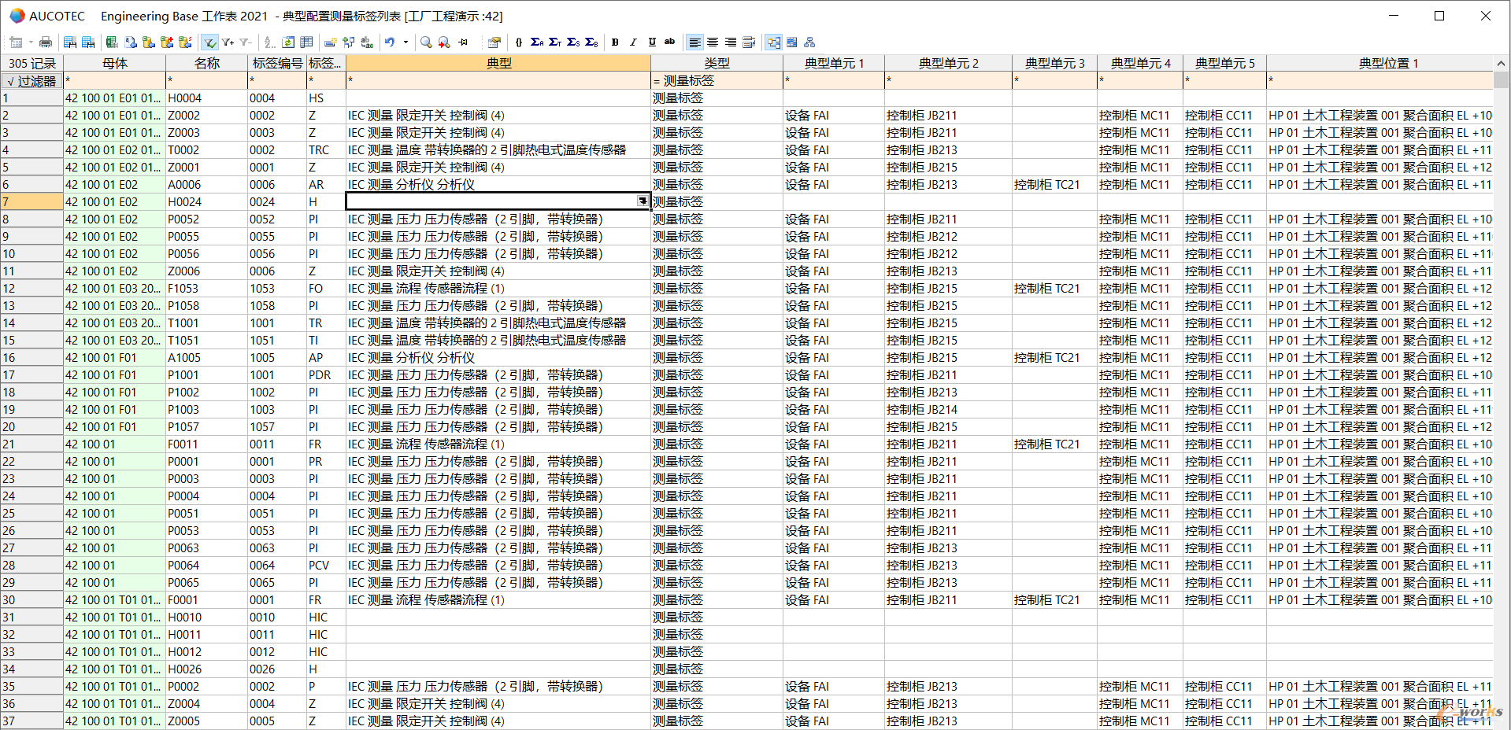Screen dimensions: 1511x730
Task: Click the 305 记录 corner cell
Action: click(31, 63)
